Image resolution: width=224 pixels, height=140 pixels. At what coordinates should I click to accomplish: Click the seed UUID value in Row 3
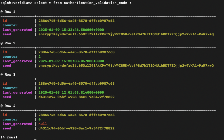point(76,97)
